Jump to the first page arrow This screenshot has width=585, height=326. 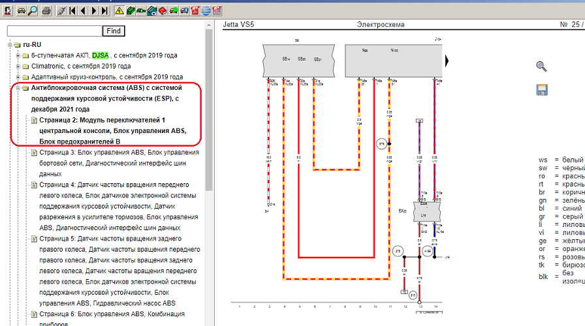click(72, 11)
